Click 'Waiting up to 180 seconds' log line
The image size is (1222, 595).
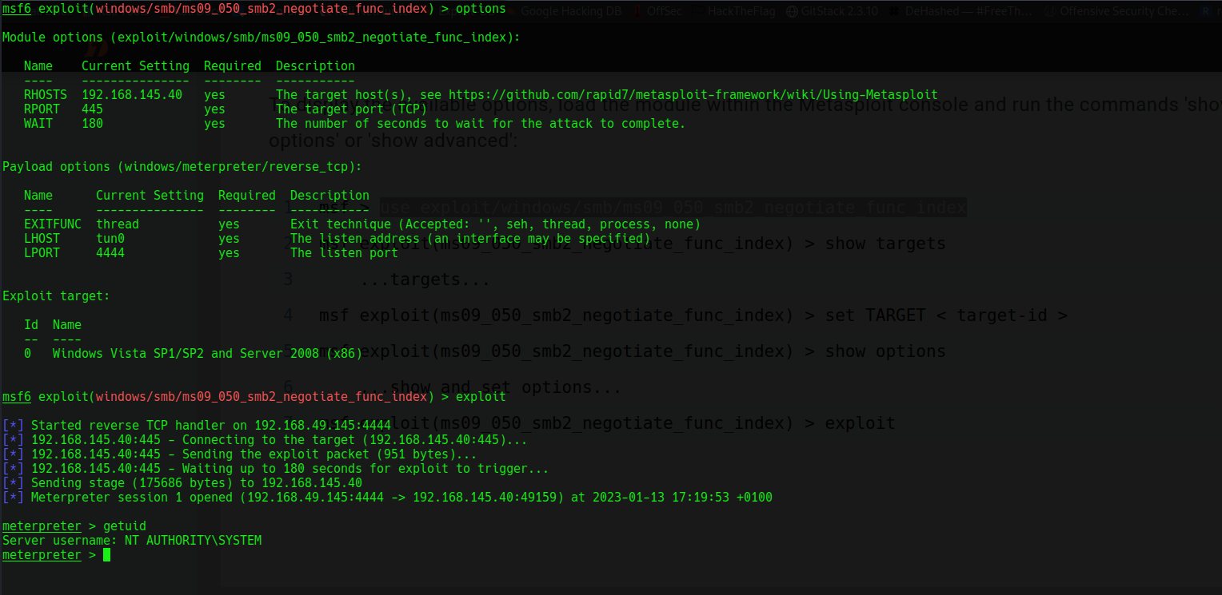[x=276, y=469]
